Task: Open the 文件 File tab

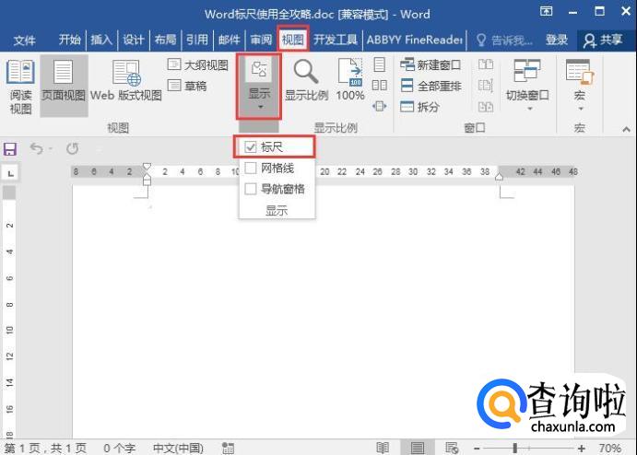Action: point(25,41)
